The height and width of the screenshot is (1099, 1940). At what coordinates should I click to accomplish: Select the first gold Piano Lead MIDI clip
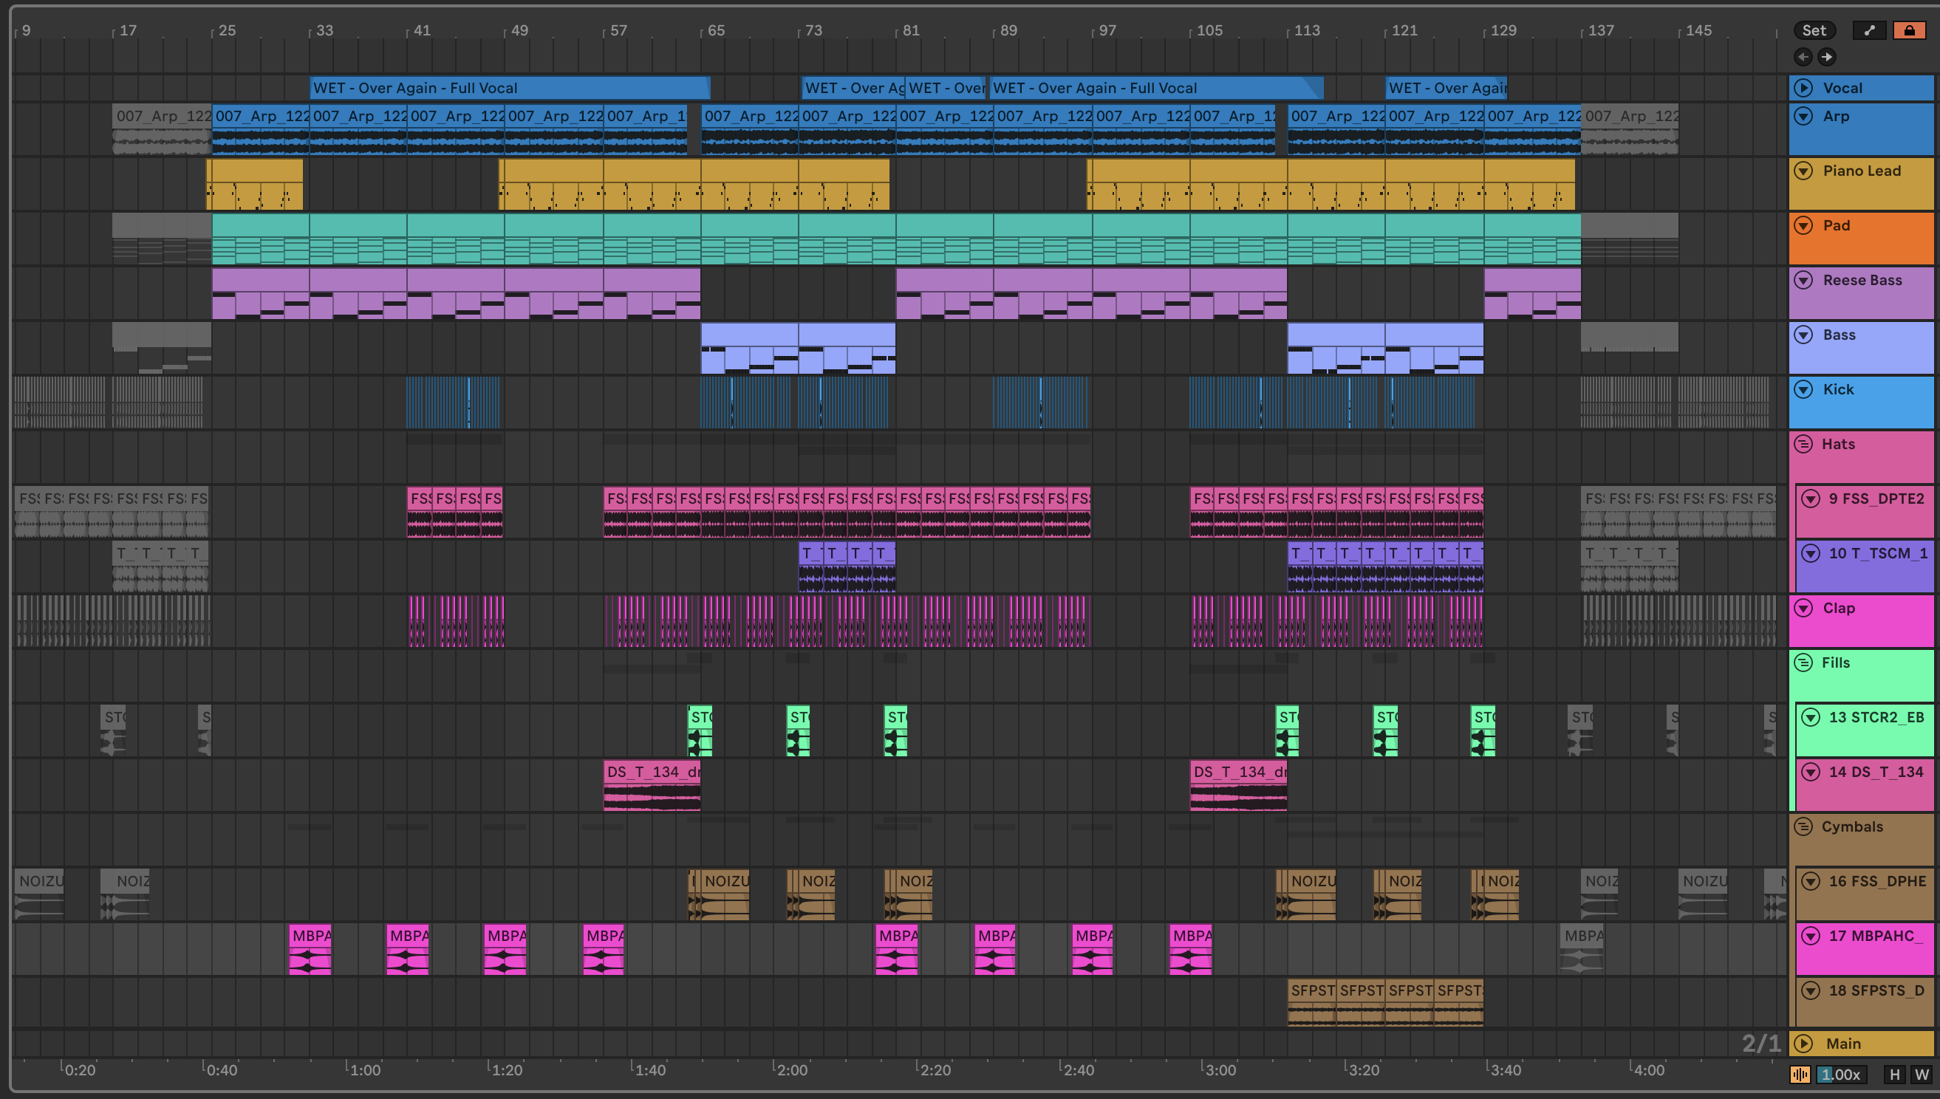[x=254, y=184]
